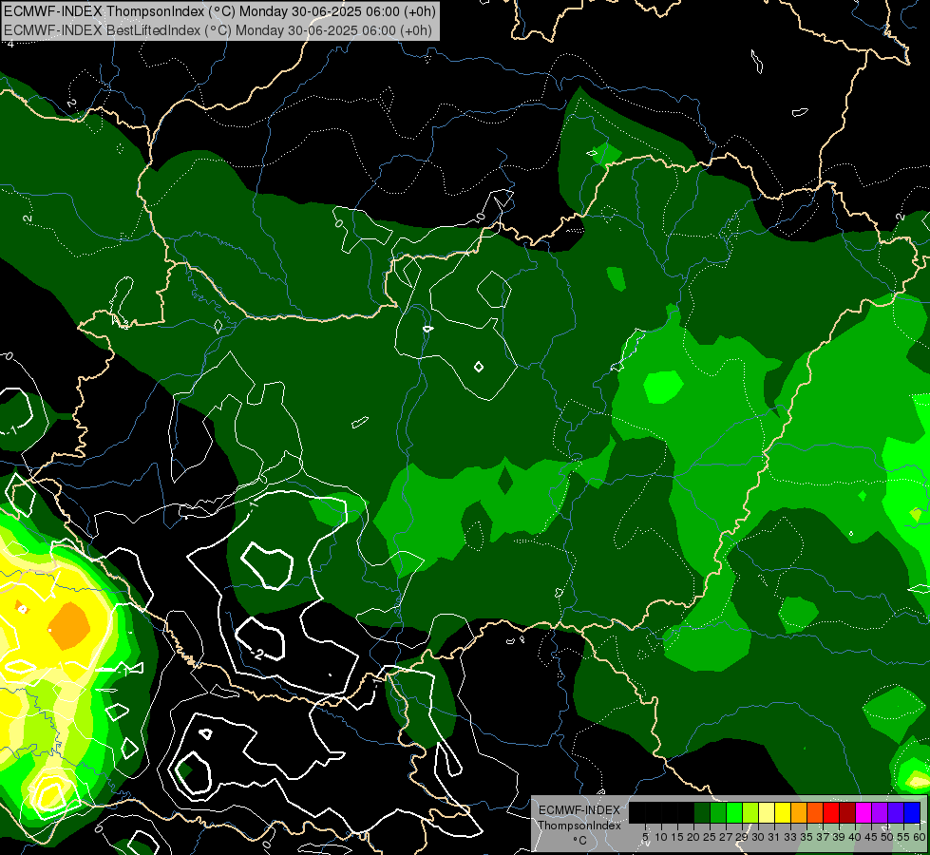Image resolution: width=930 pixels, height=855 pixels.
Task: Click the ECMWF-INDEX label in the legend
Action: click(579, 810)
